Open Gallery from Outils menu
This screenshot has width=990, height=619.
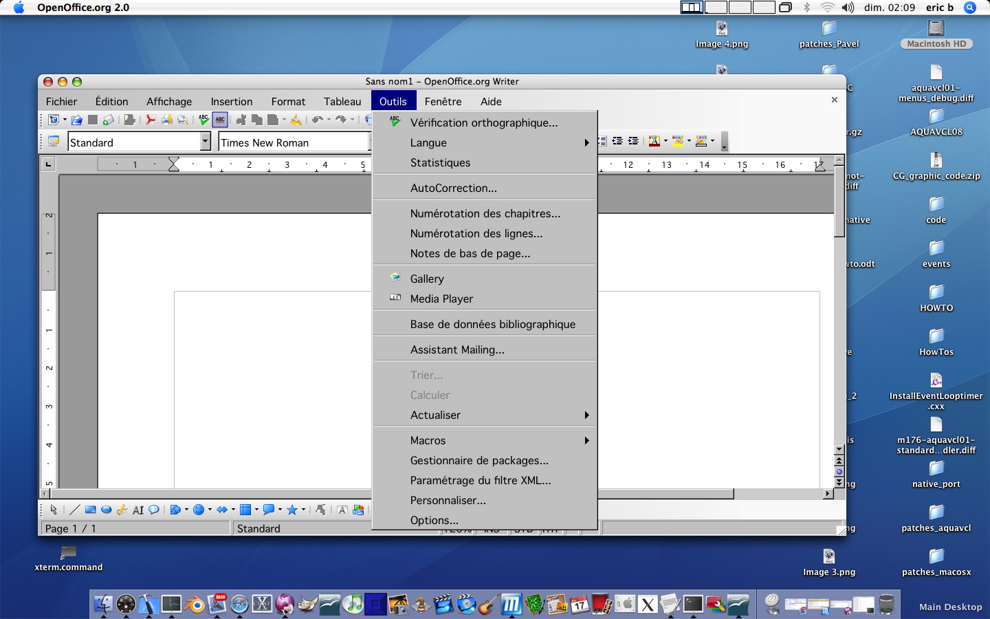[485, 279]
